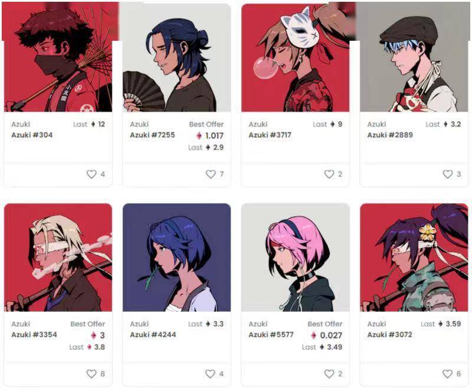Favorite Azuki #3354 via heart icon
The image size is (472, 390).
[x=91, y=373]
